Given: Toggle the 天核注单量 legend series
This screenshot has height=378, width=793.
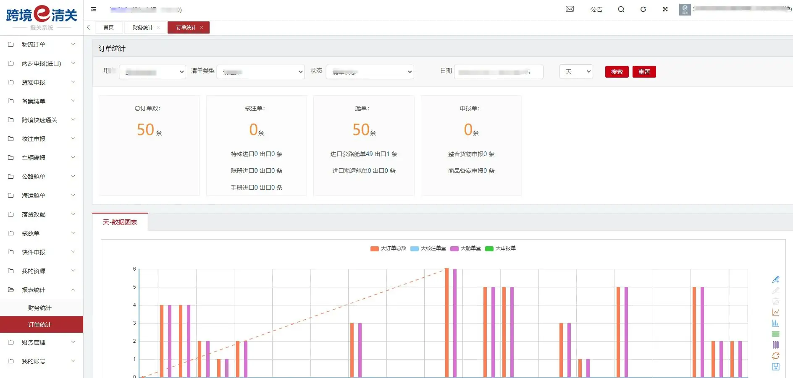Looking at the screenshot, I should pyautogui.click(x=429, y=248).
